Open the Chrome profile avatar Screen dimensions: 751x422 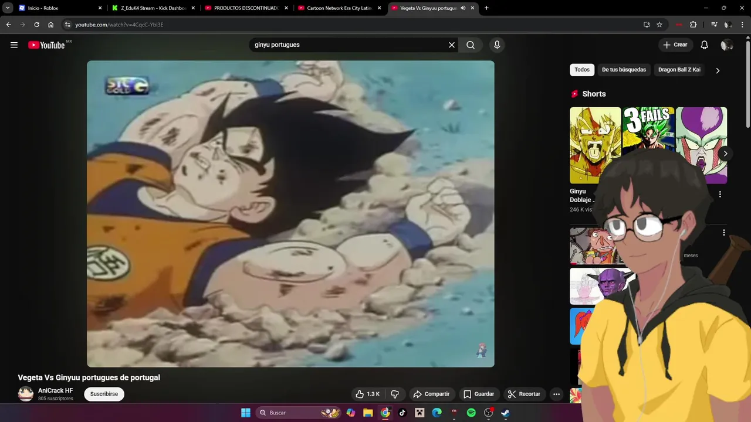click(x=728, y=25)
